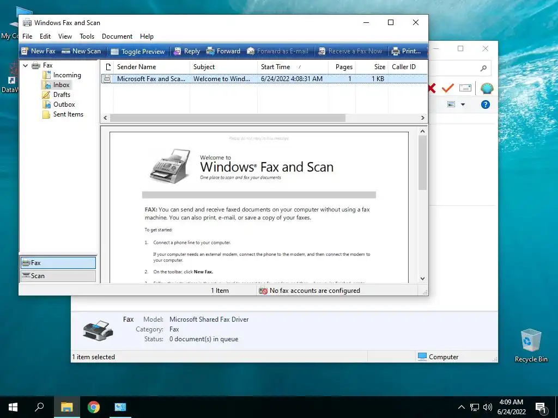This screenshot has height=418, width=558.
Task: Click the card icon in background window toolbar
Action: click(x=465, y=88)
